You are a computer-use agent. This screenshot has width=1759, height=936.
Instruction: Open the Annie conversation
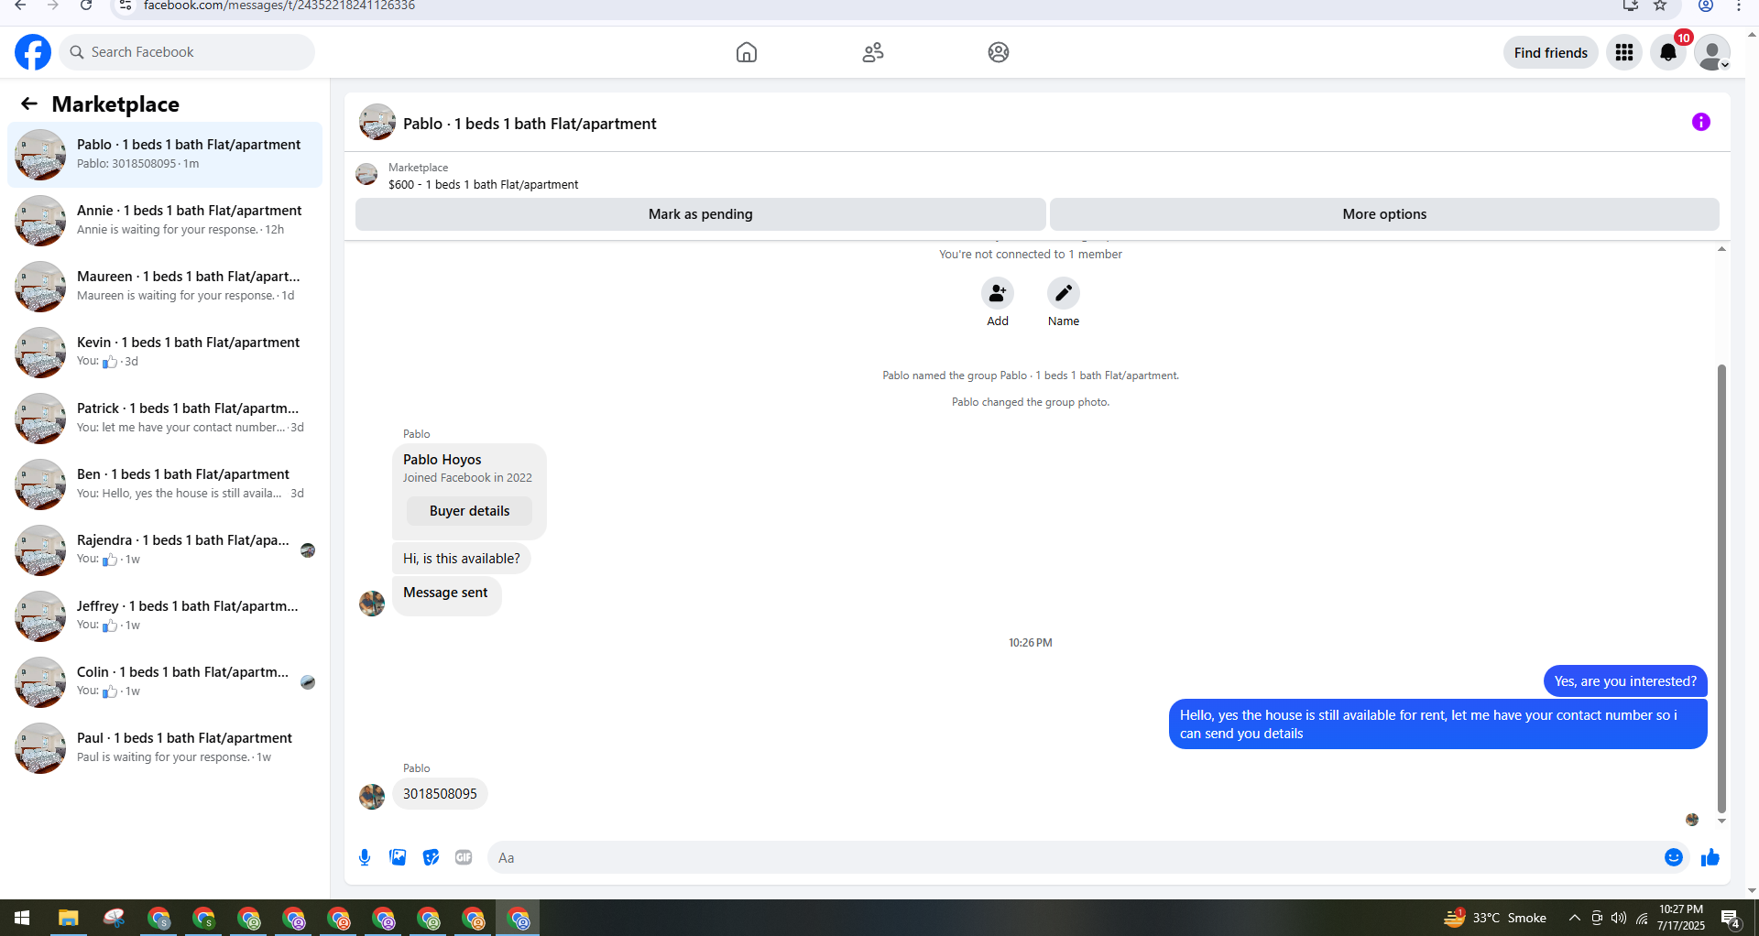pyautogui.click(x=165, y=221)
